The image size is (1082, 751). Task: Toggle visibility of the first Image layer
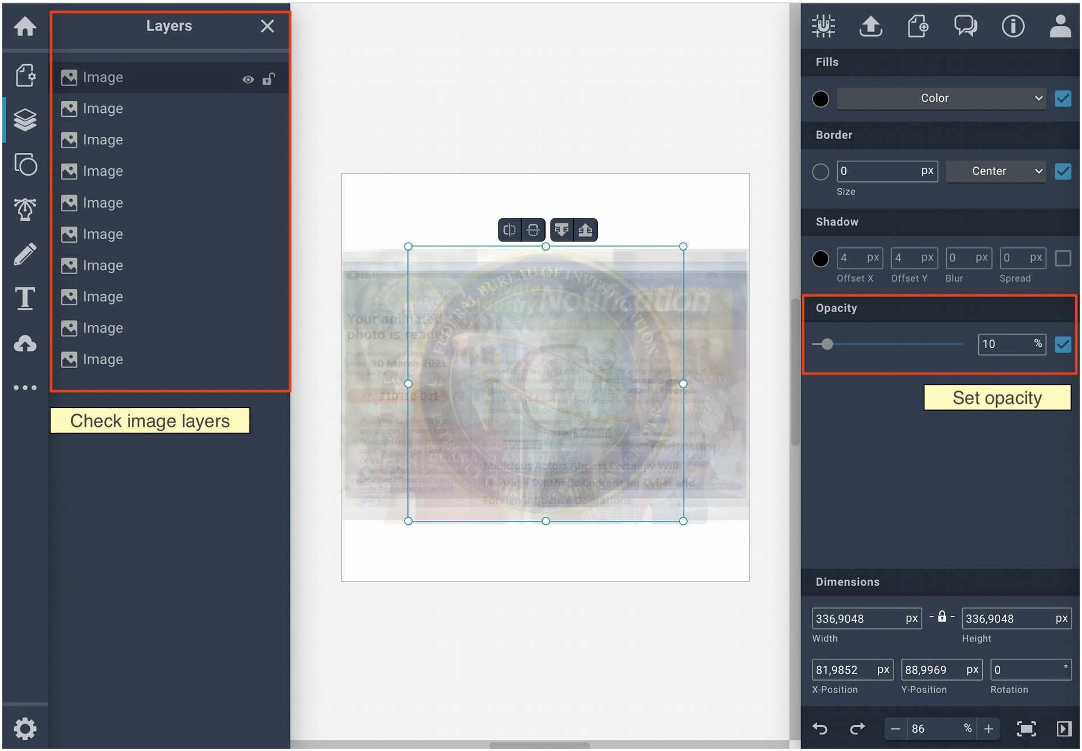tap(248, 80)
